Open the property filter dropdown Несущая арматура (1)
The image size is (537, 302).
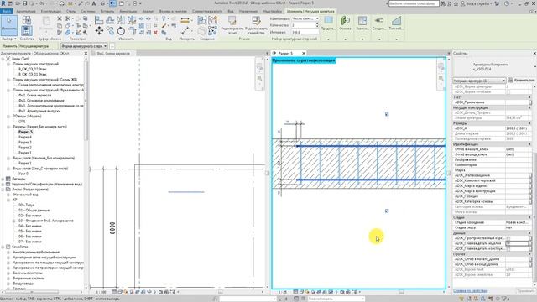pyautogui.click(x=479, y=81)
